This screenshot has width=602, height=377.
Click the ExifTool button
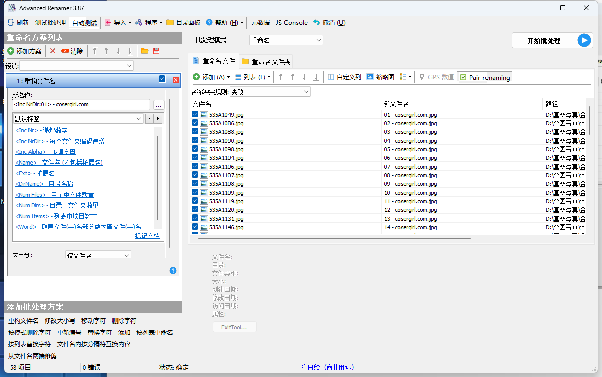coord(234,327)
